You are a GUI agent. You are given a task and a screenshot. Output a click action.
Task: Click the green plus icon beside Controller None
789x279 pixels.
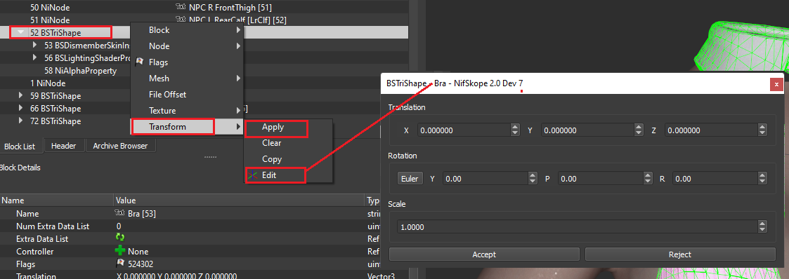[x=120, y=251]
